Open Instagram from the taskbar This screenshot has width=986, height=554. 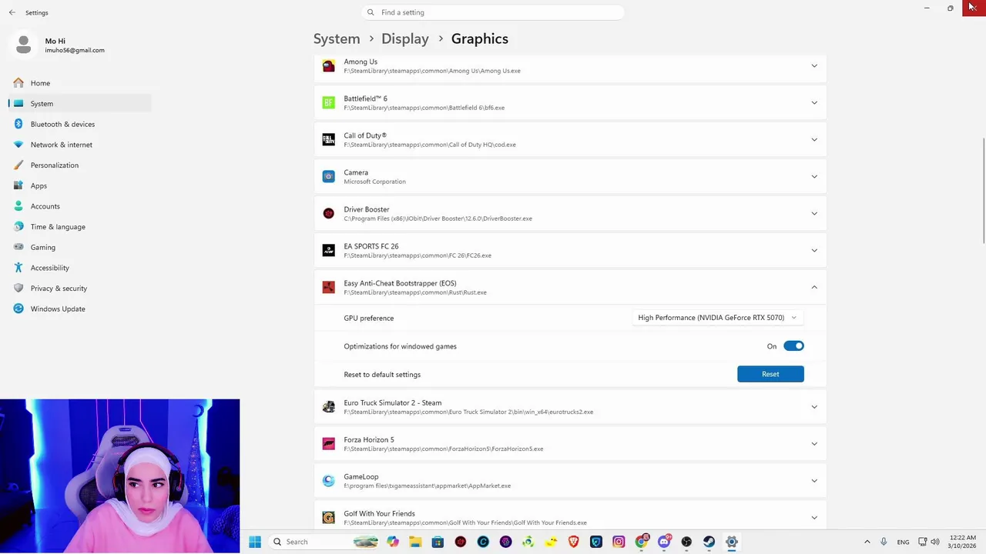click(619, 542)
